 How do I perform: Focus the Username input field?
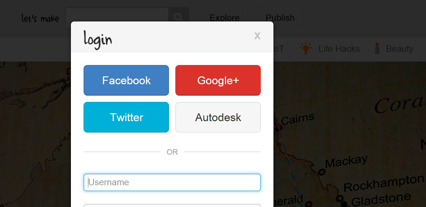coord(172,182)
